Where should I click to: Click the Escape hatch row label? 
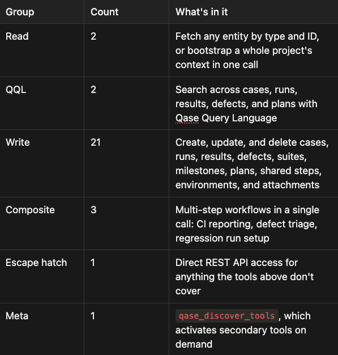click(x=36, y=263)
